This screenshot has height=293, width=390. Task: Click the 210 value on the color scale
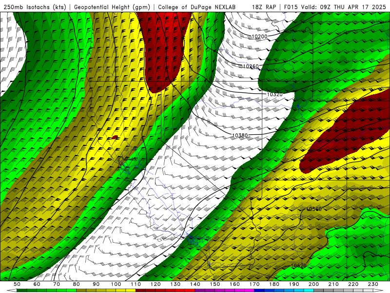334,284
